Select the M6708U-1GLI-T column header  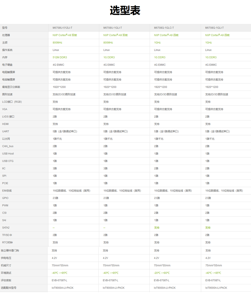click(x=112, y=28)
